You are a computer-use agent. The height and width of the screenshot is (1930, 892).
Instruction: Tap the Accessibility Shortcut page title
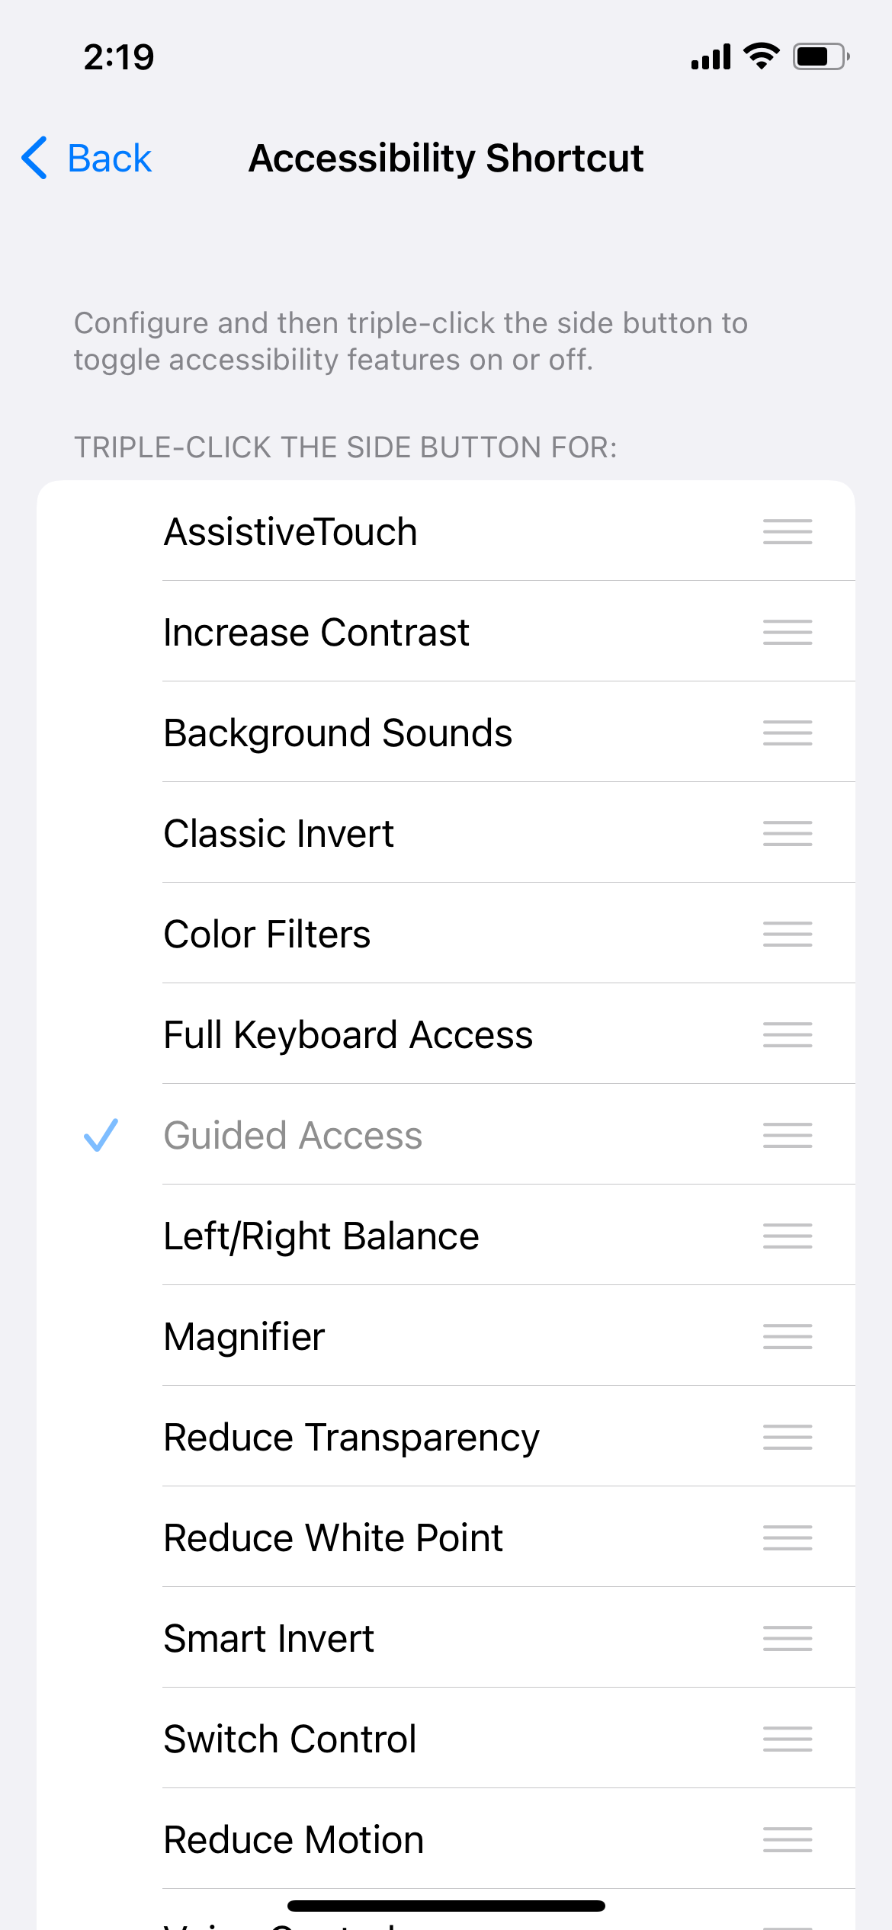446,159
